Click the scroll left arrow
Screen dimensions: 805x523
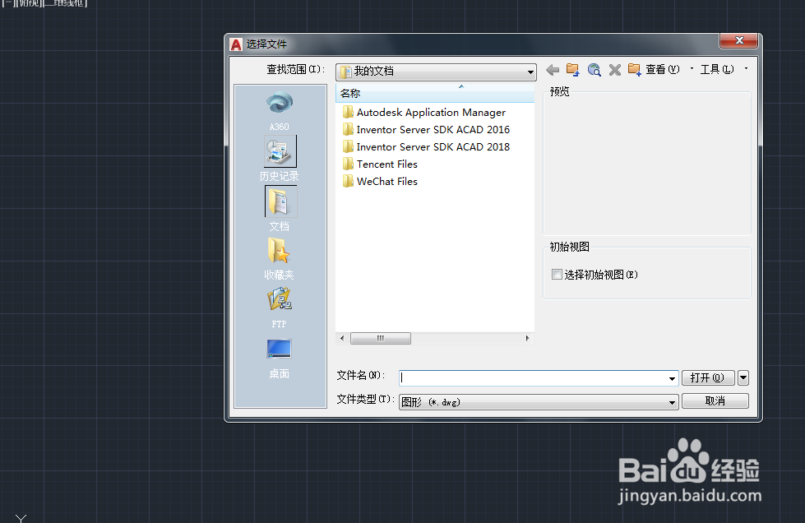342,338
